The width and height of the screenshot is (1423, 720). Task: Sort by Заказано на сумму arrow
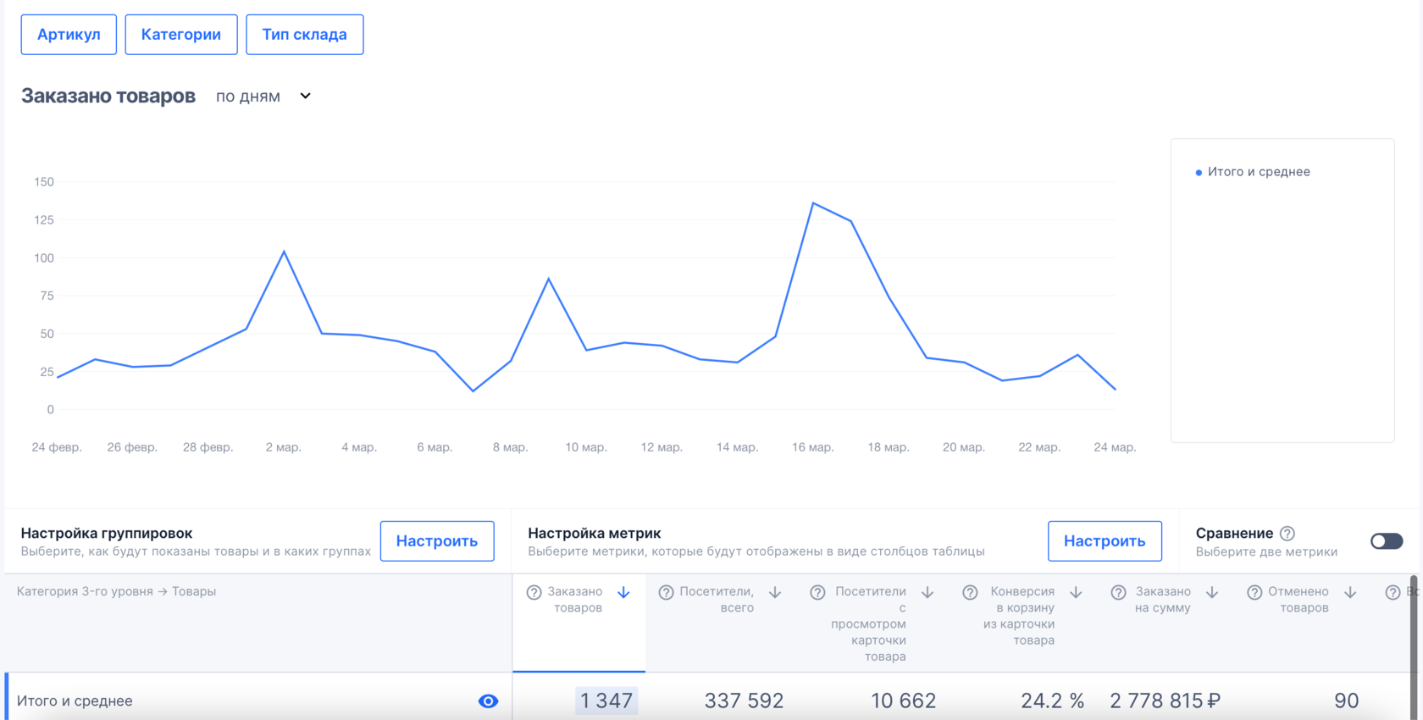[1212, 592]
